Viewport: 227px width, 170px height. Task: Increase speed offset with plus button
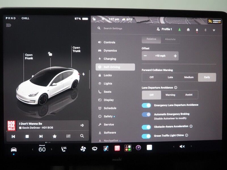pyautogui.click(x=175, y=56)
